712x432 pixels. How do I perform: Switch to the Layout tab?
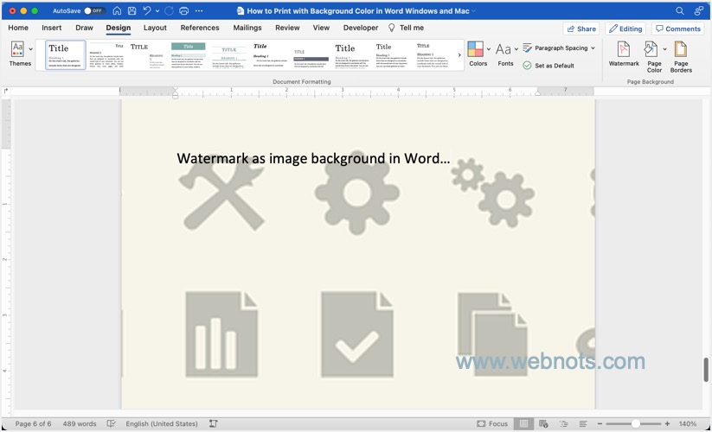(155, 28)
